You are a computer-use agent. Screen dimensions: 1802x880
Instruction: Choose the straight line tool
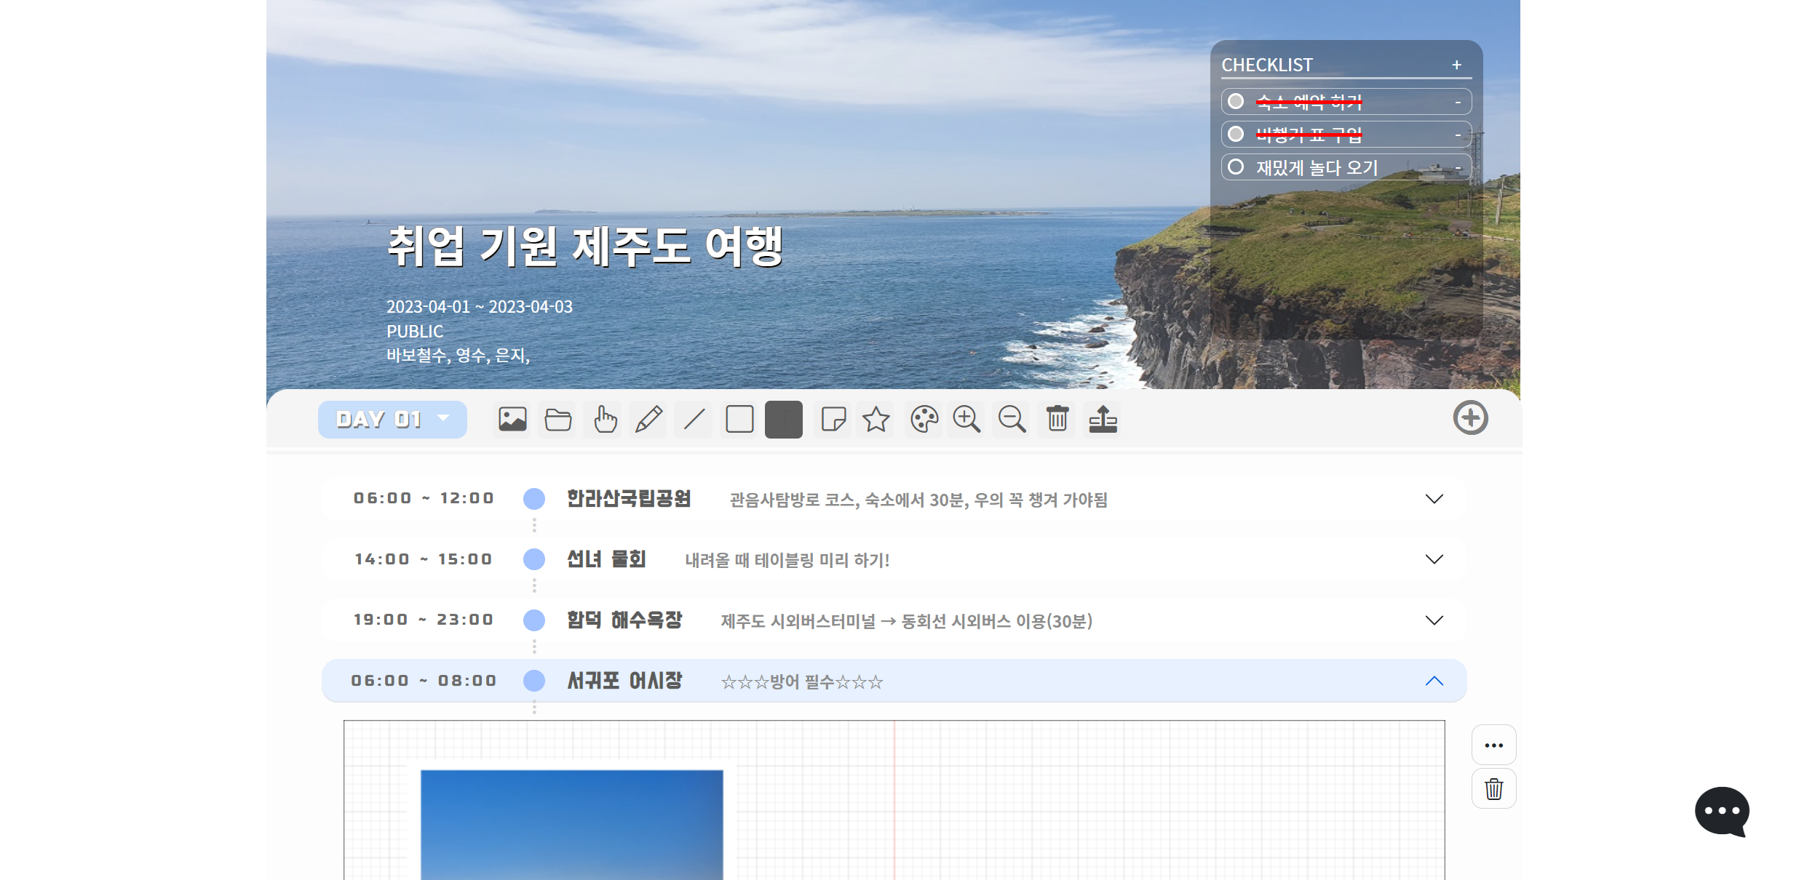(694, 420)
